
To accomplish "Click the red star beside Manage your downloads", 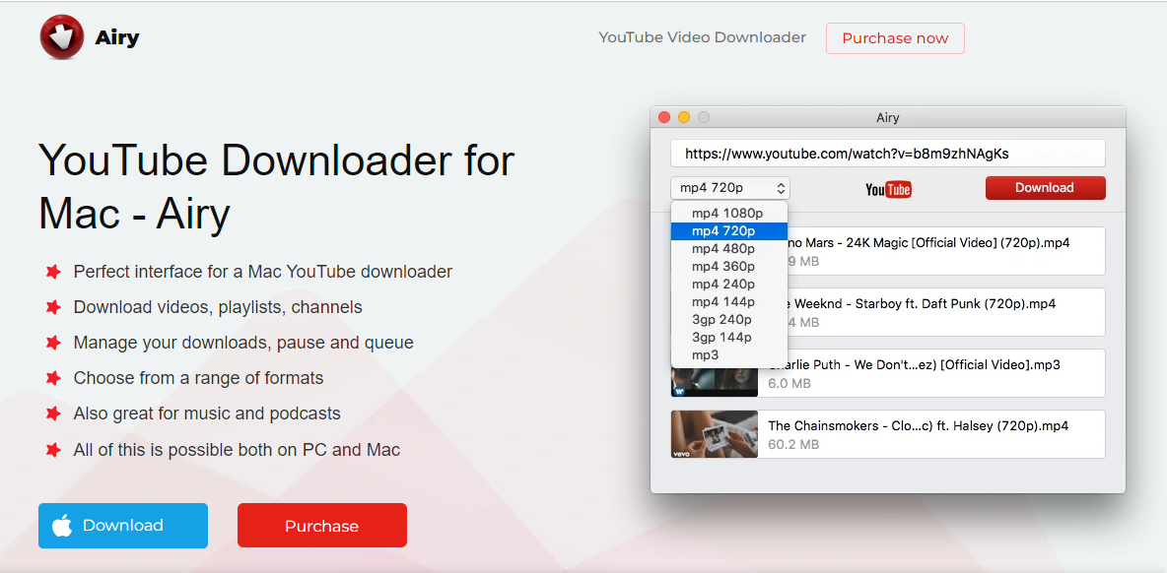I will pyautogui.click(x=53, y=343).
